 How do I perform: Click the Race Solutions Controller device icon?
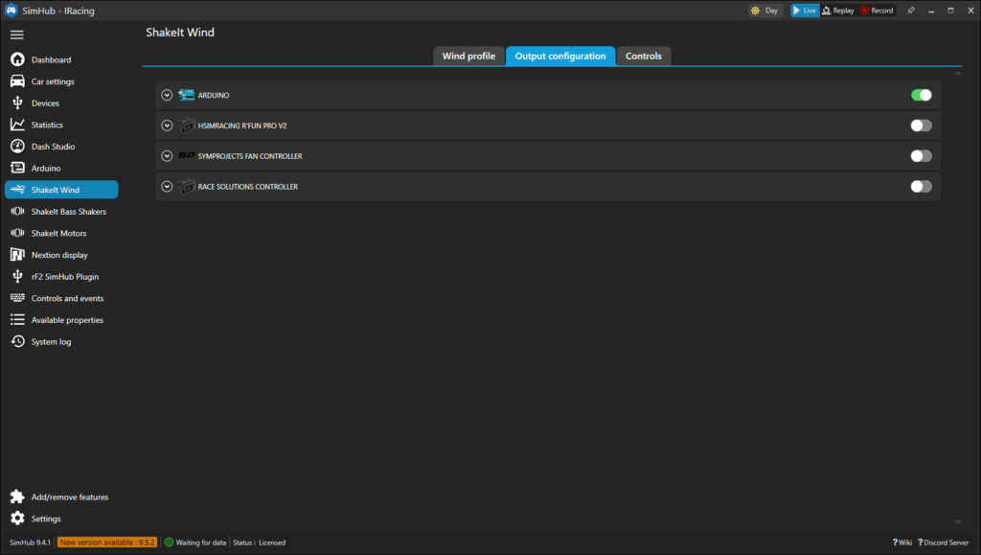(x=187, y=187)
